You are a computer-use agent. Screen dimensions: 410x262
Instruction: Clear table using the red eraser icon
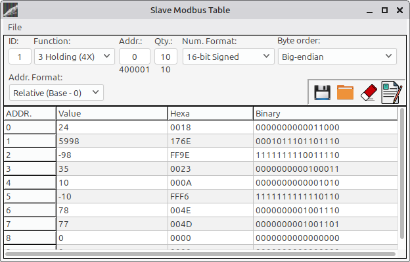[x=369, y=92]
